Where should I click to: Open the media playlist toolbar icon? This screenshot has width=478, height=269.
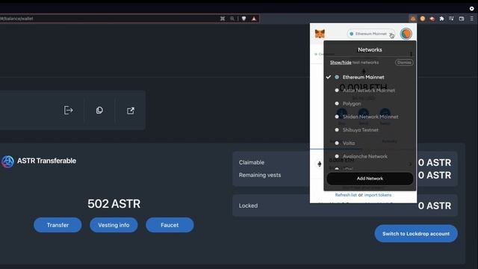tap(451, 19)
